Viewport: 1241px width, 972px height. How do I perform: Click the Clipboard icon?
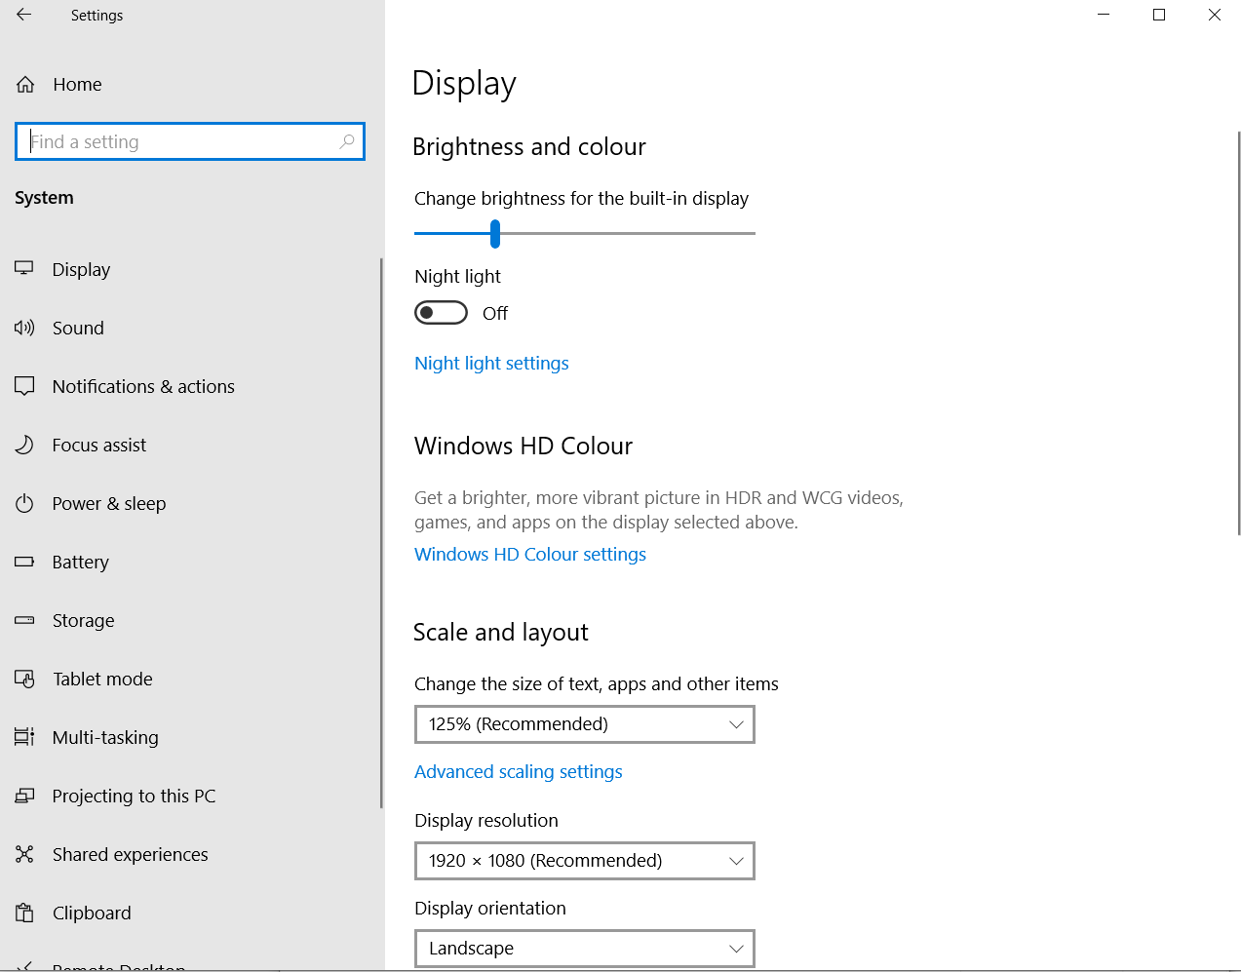pos(24,913)
